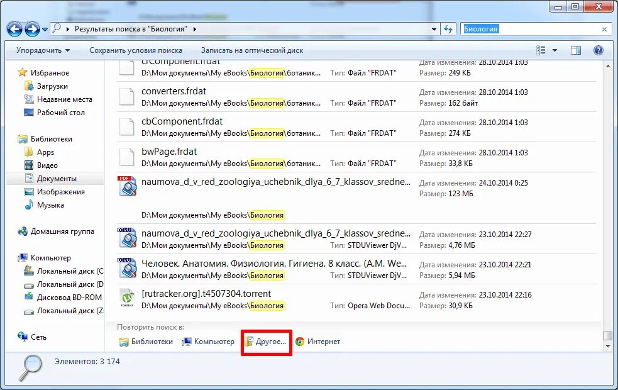
Task: Clear the search box with the X
Action: coord(604,29)
